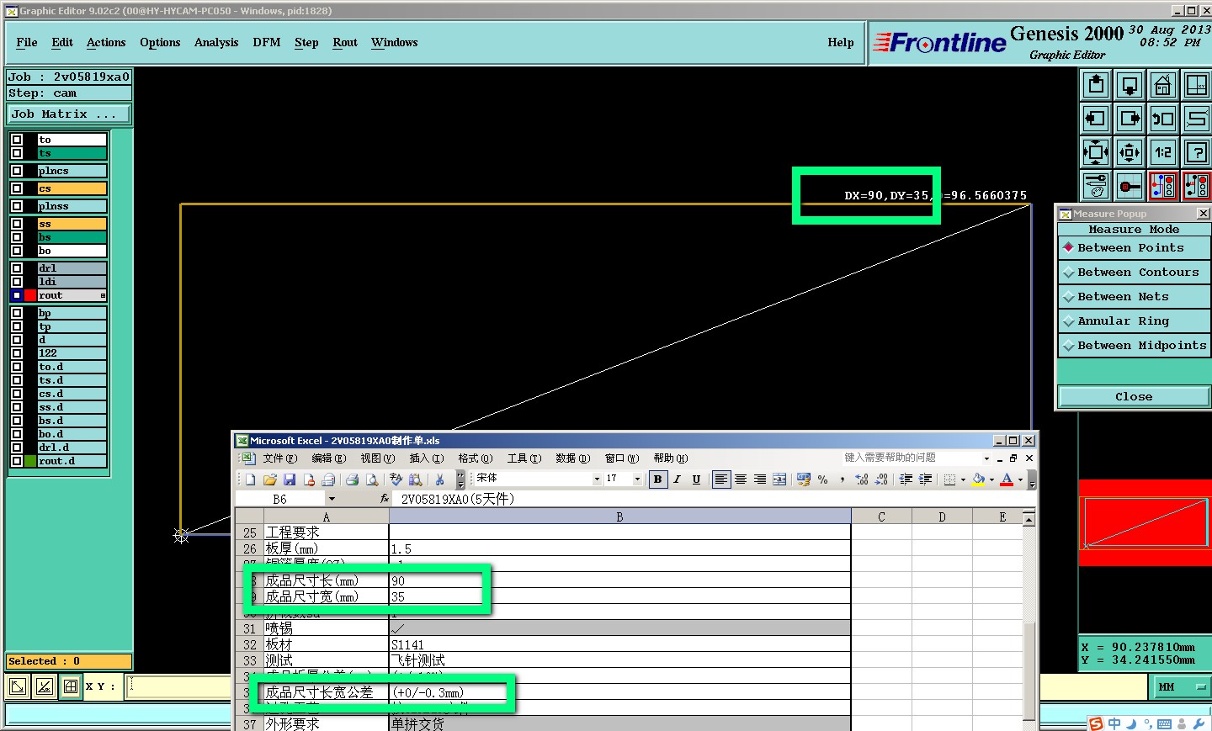Open the Help menu in Graphic Editor
The width and height of the screenshot is (1212, 731).
point(841,43)
